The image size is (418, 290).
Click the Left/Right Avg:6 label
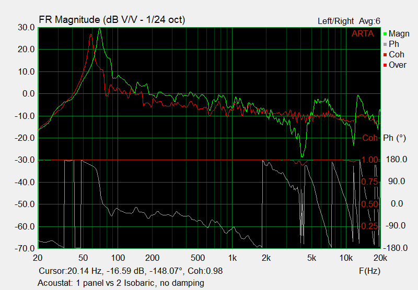pos(349,21)
